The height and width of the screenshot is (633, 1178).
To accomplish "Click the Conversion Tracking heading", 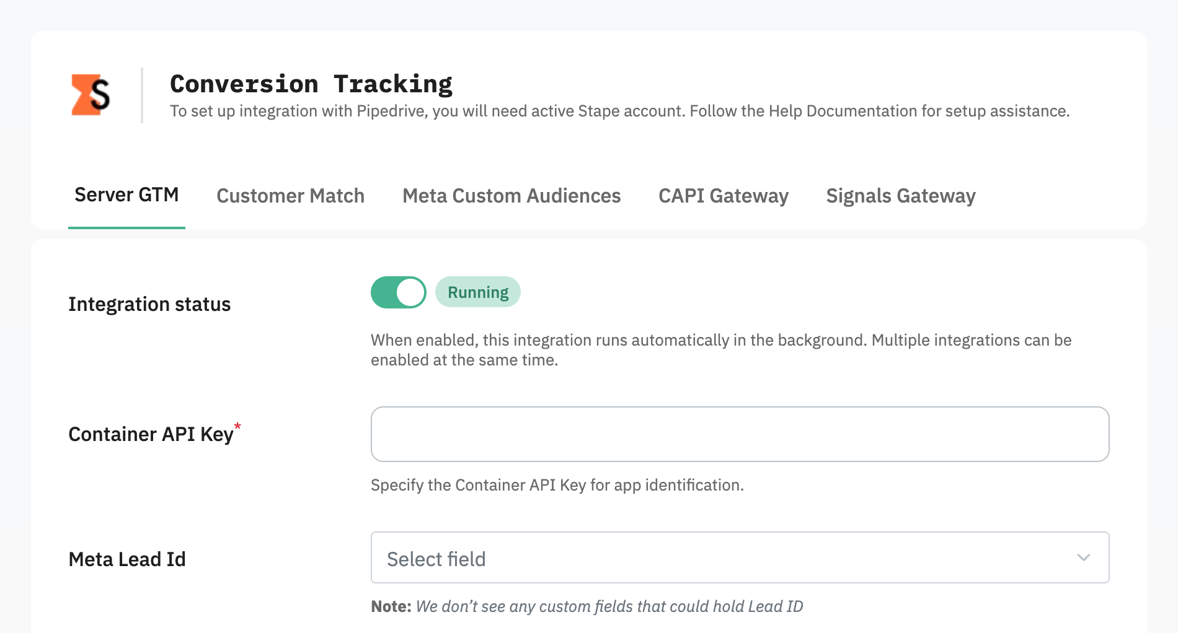I will pyautogui.click(x=311, y=84).
